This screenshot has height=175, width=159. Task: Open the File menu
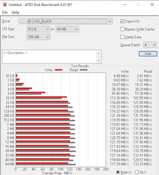coord(5,12)
